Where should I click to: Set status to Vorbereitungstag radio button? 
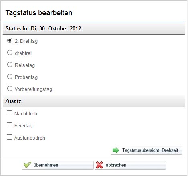click(10, 89)
